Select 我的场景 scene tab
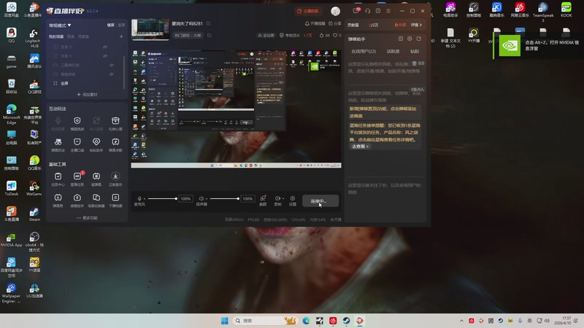Image resolution: width=584 pixels, height=328 pixels. click(56, 36)
